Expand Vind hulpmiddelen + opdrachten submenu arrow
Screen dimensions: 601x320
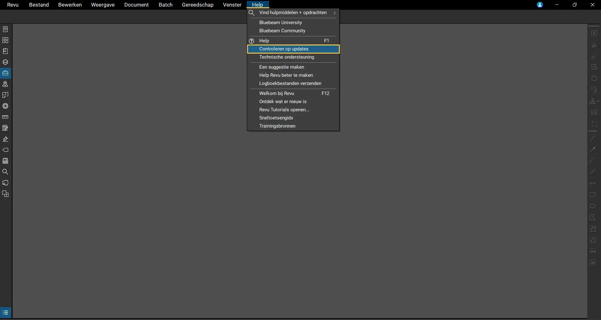click(334, 13)
